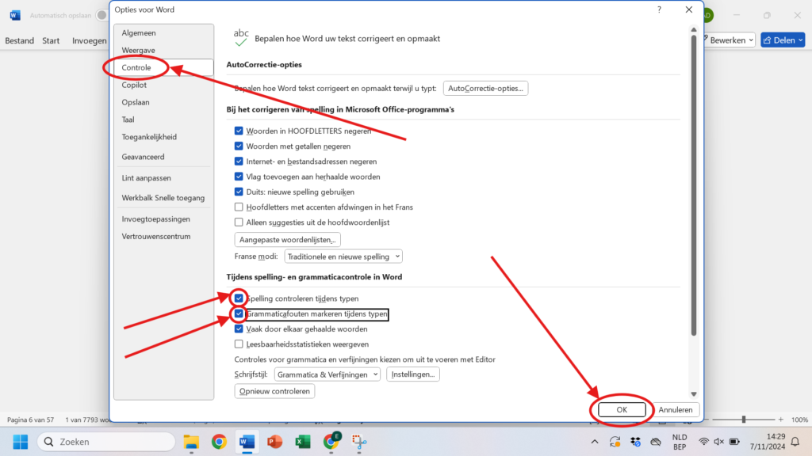Select 'Geavanceerd' in the options sidebar
Image resolution: width=812 pixels, height=456 pixels.
click(x=143, y=157)
